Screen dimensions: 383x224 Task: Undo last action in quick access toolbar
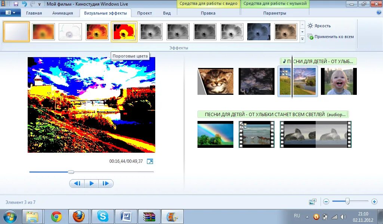tap(24, 4)
